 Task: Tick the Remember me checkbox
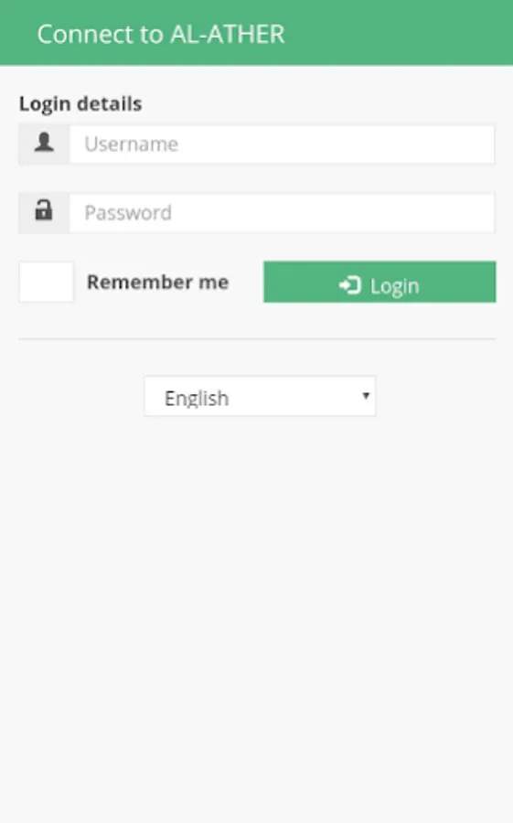(47, 282)
